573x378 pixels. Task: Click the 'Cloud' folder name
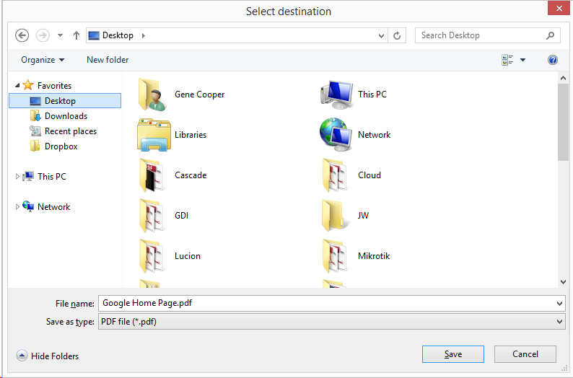coord(369,175)
